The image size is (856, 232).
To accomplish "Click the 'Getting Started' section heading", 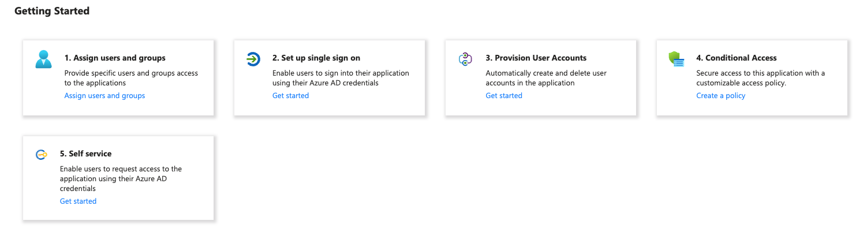I will click(x=52, y=11).
